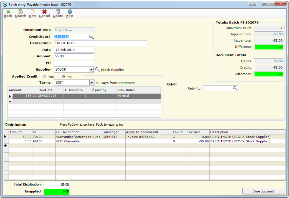
Task: Click the Amount field showing 55.00
Action: pos(74,56)
